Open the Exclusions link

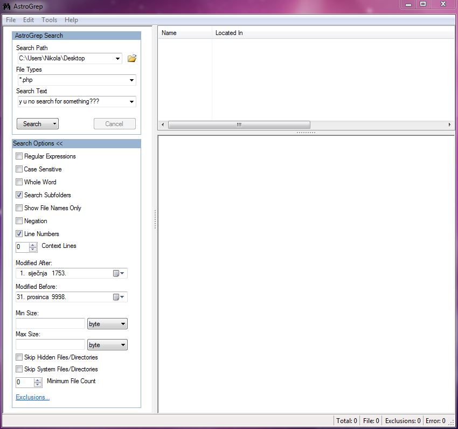(33, 397)
